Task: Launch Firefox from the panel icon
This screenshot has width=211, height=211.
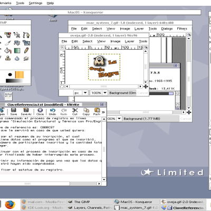Action: coord(10,205)
